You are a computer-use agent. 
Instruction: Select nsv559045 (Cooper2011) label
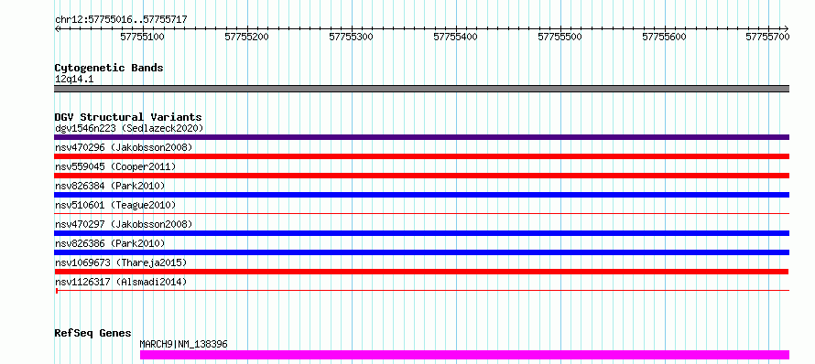pyautogui.click(x=115, y=166)
